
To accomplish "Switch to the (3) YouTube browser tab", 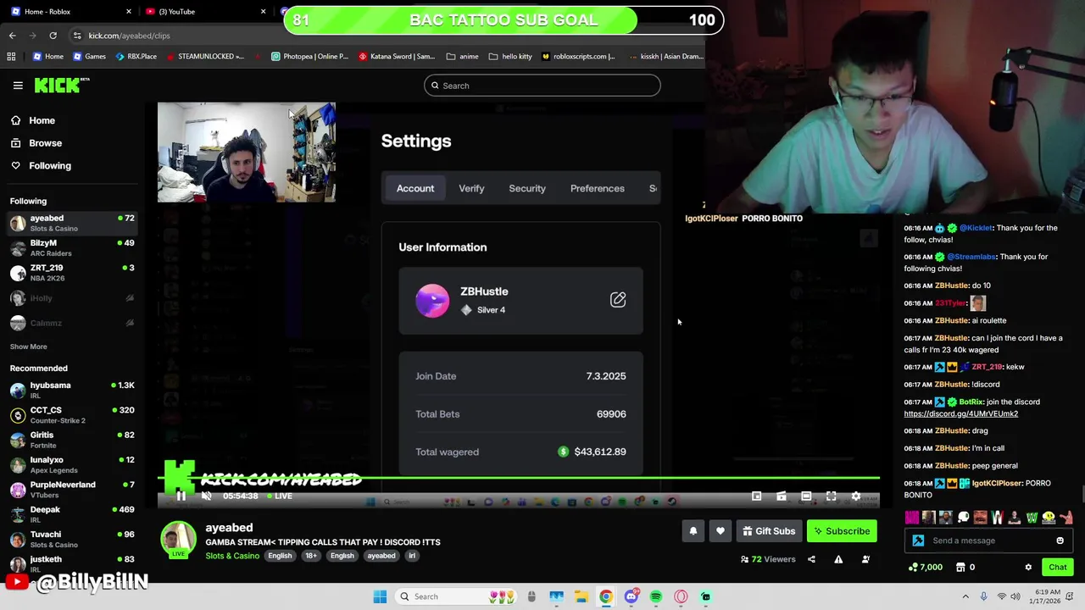I will click(203, 11).
